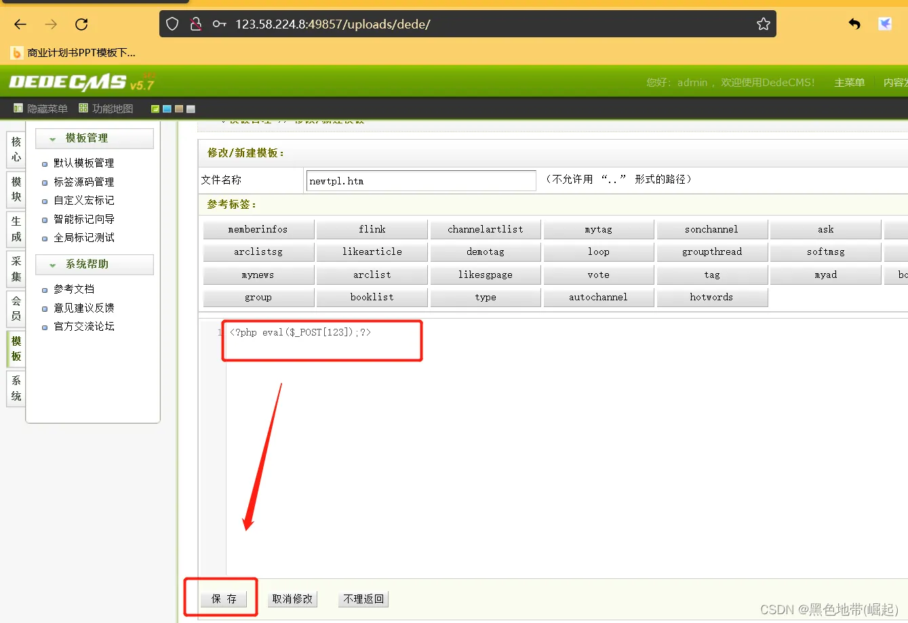
Task: Select the green theme color swatch
Action: click(x=155, y=109)
